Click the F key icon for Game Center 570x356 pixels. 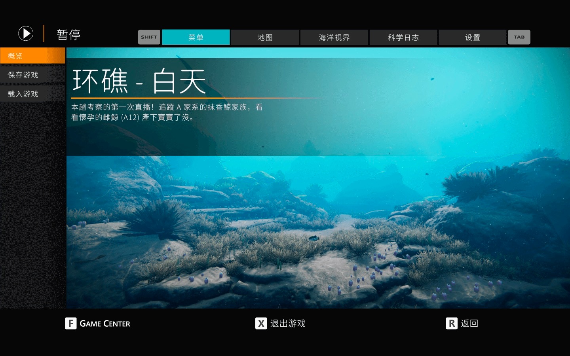[70, 324]
